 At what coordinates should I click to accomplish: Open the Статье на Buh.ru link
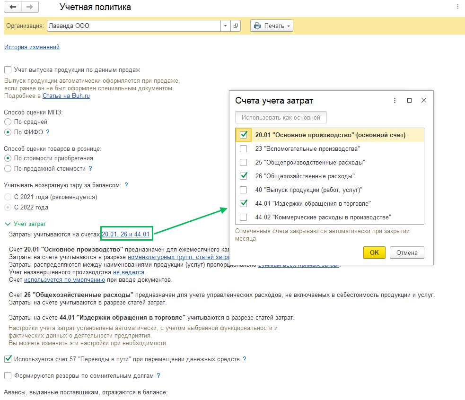[66, 96]
